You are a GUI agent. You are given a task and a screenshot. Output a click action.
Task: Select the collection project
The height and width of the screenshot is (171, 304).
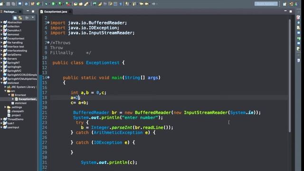coord(13,27)
